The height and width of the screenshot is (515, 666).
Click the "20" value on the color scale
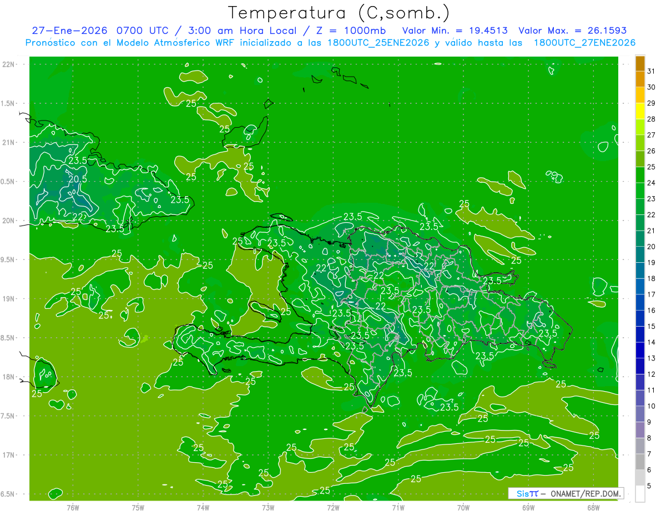(652, 246)
